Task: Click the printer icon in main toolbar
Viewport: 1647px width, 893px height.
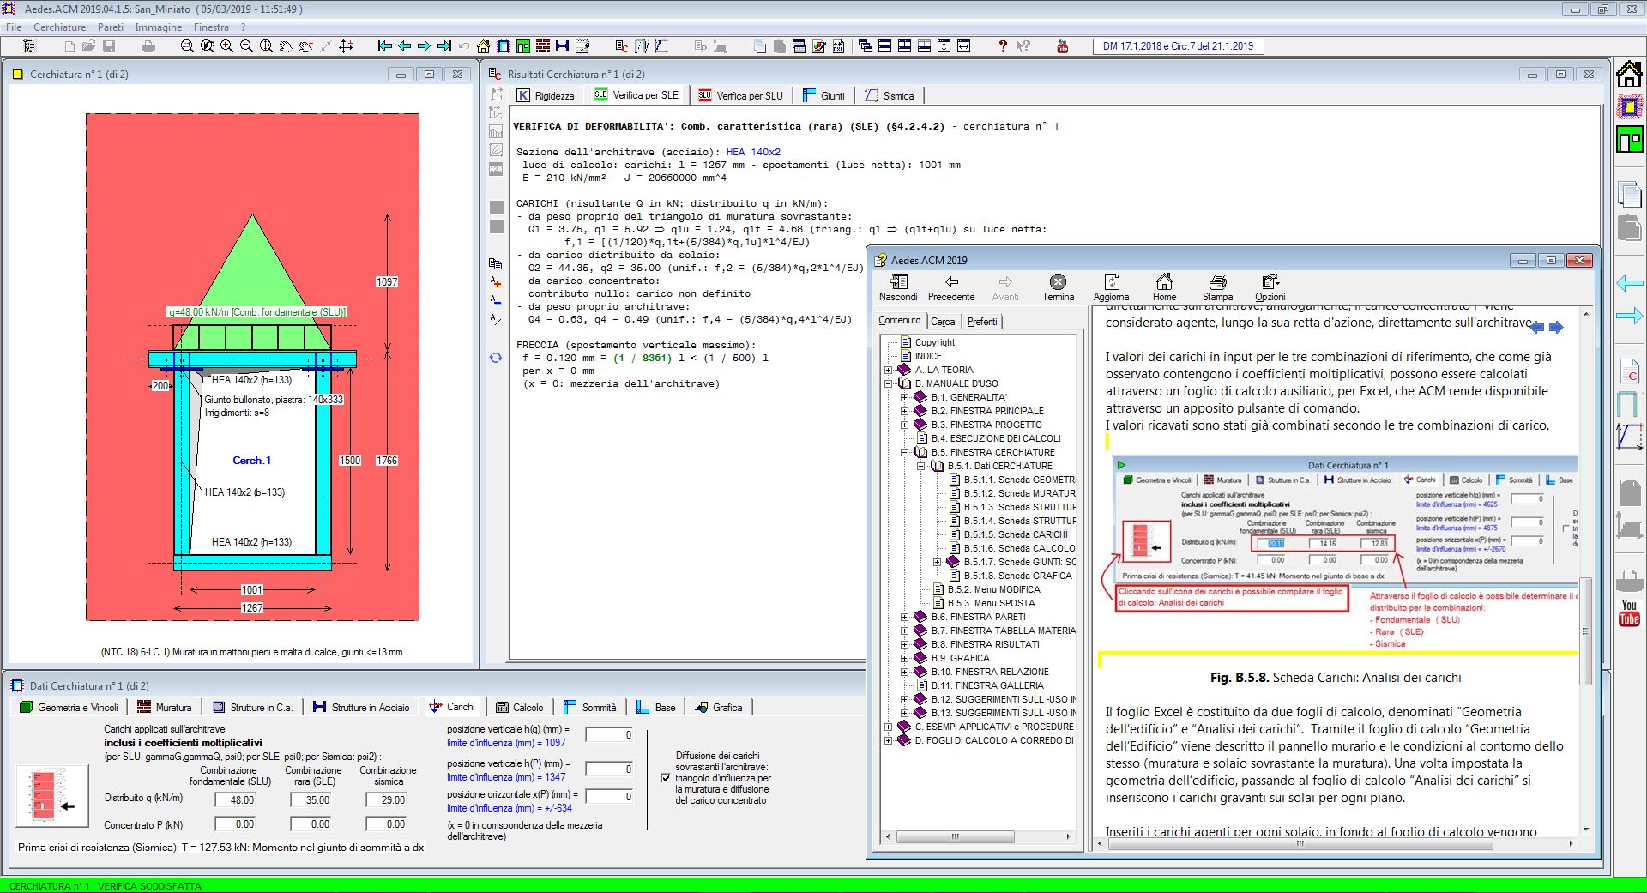Action: tap(148, 46)
